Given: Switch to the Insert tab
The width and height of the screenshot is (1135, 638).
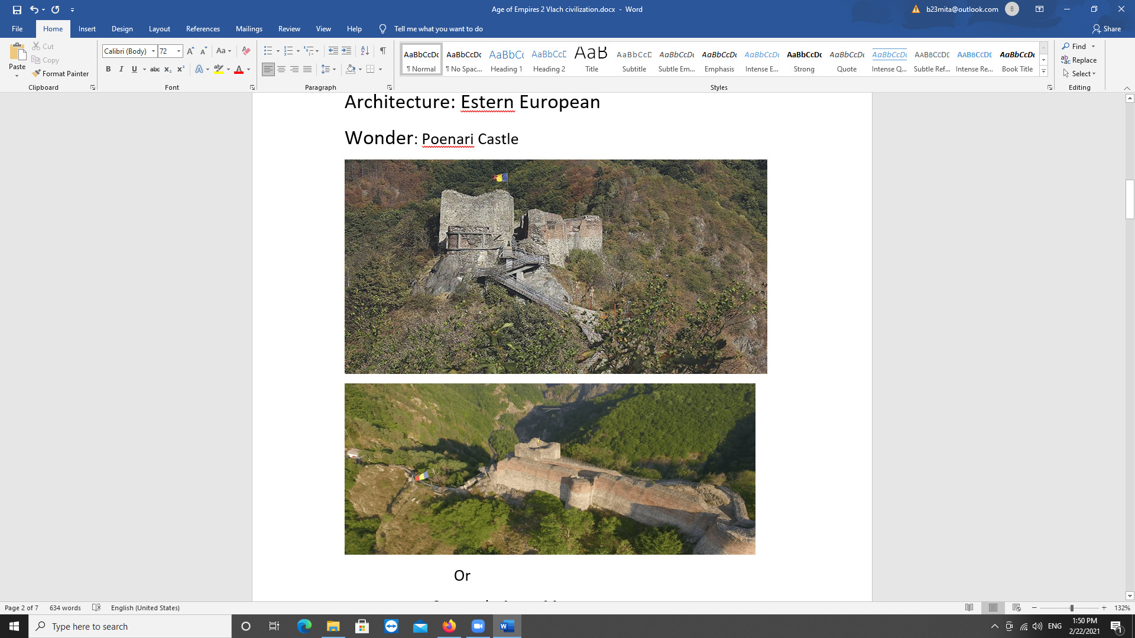Looking at the screenshot, I should coord(87,28).
